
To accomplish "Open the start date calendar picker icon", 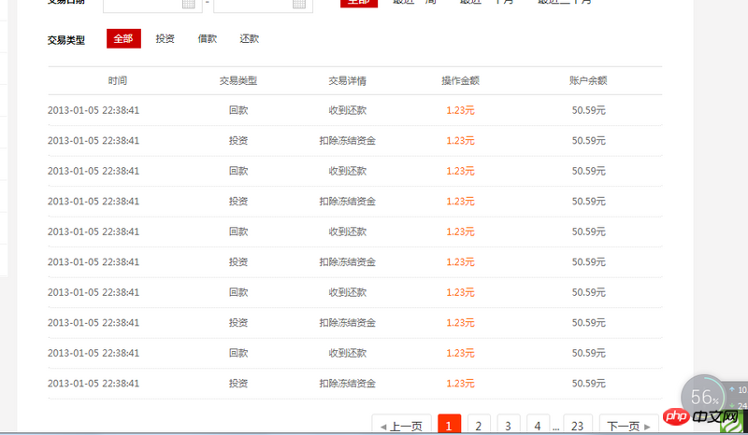I will coord(189,4).
